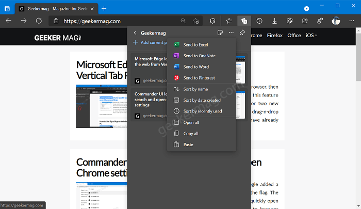Open the Office navigation link
Viewport: 361px width, 209px height.
[294, 35]
